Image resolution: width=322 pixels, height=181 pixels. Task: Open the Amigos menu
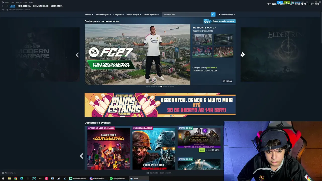click(x=19, y=2)
